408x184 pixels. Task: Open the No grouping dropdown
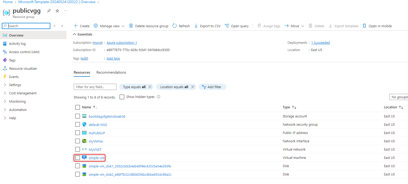[x=399, y=97]
